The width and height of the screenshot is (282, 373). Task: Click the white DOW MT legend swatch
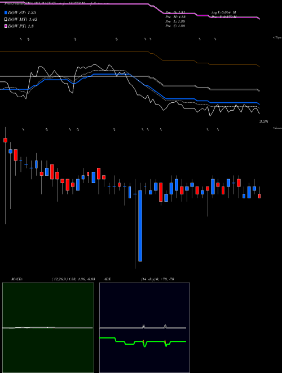click(6, 20)
